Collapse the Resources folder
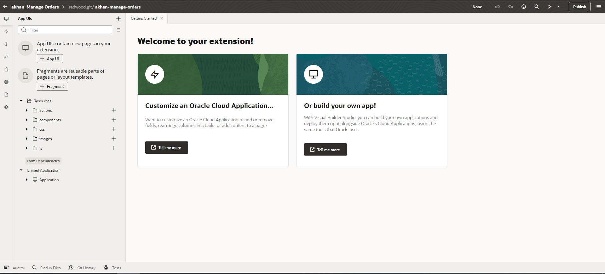 click(x=21, y=101)
